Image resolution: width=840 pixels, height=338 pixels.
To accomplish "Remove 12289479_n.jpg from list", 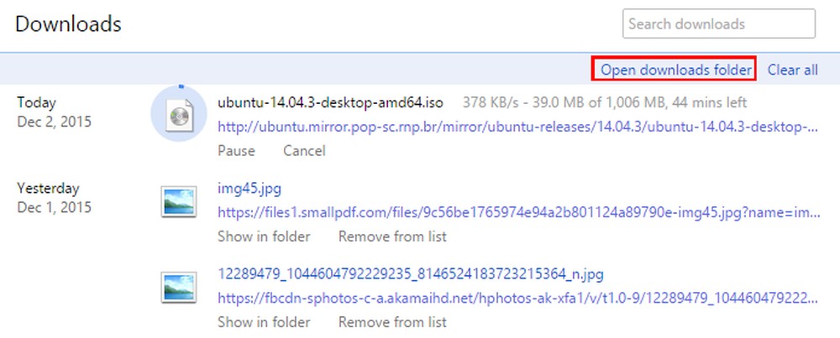I will (x=392, y=322).
